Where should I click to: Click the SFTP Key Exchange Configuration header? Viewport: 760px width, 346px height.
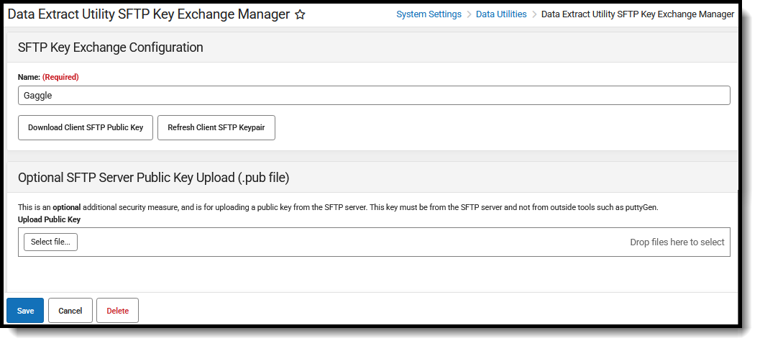pyautogui.click(x=110, y=47)
